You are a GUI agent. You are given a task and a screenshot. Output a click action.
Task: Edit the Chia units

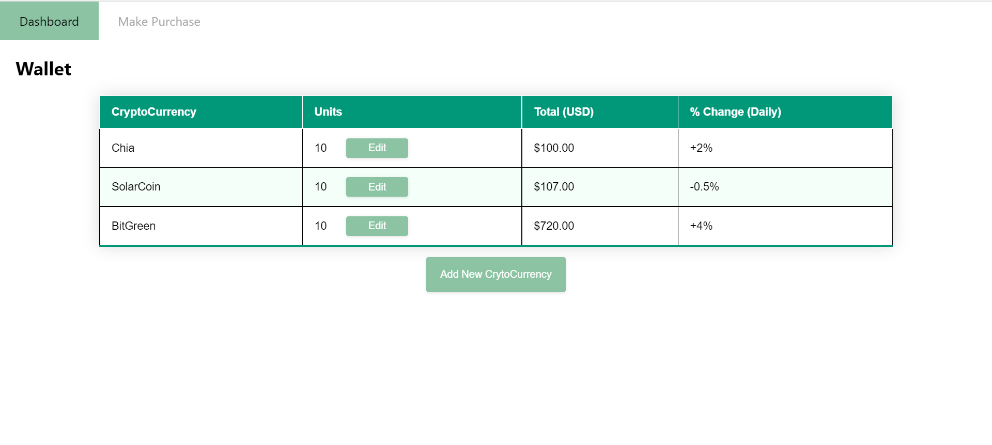(x=377, y=148)
